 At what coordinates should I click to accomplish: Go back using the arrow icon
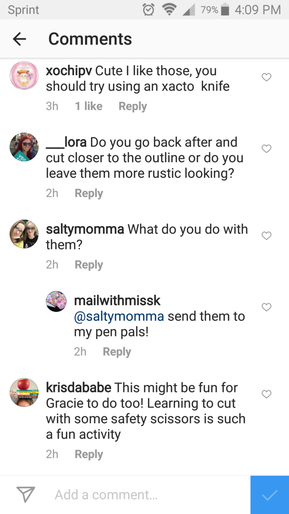(20, 39)
